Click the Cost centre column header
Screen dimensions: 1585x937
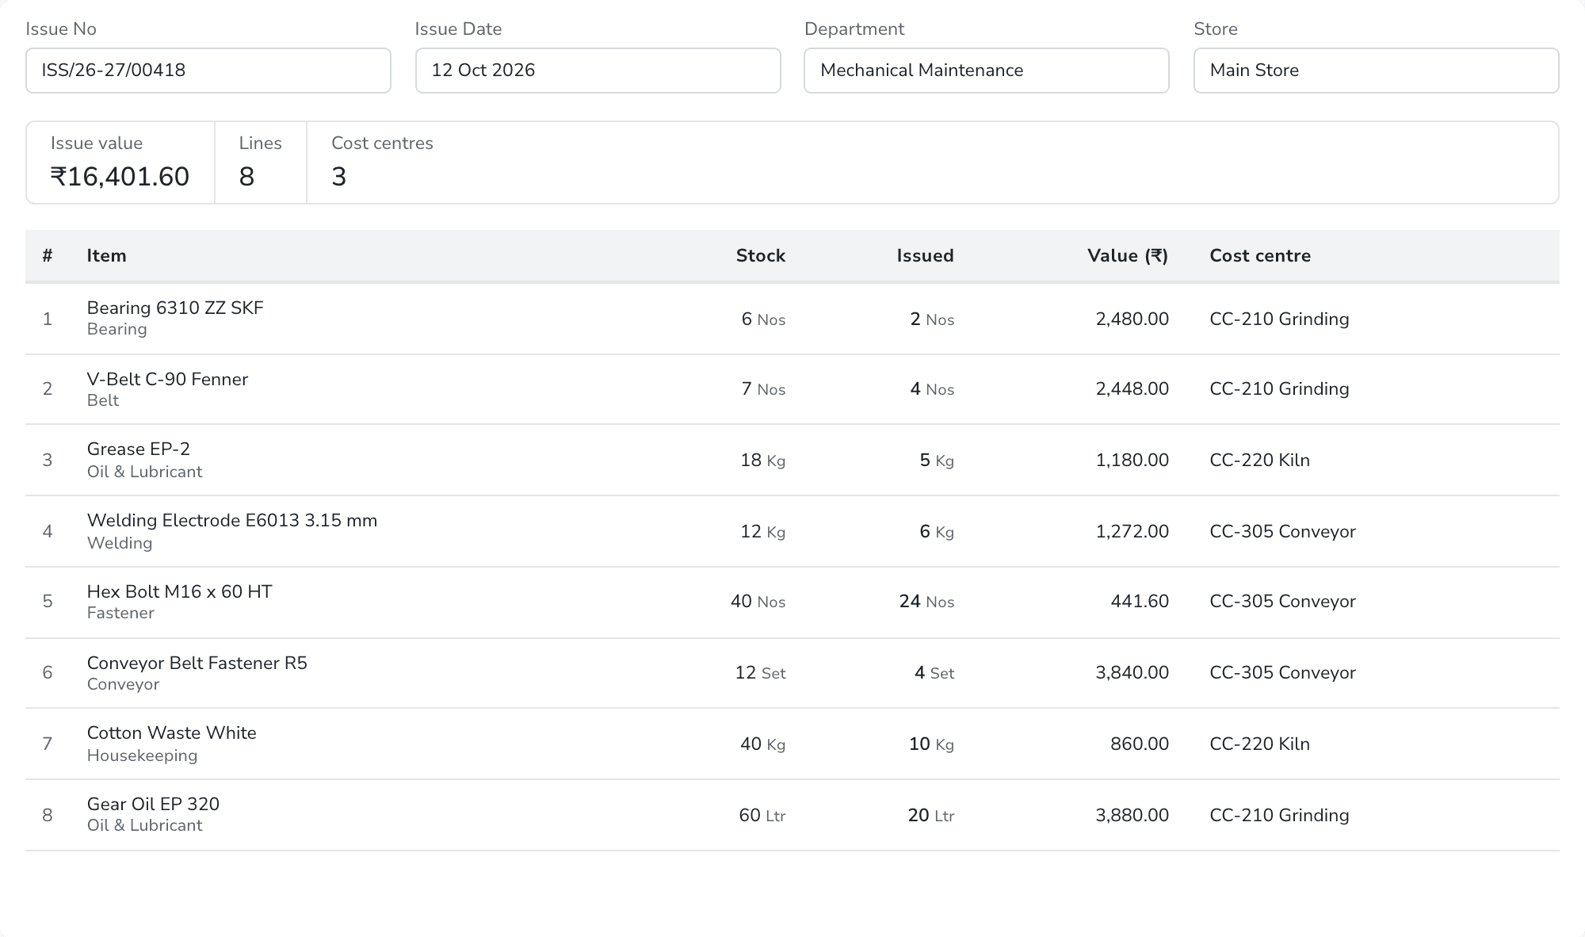[1260, 256]
